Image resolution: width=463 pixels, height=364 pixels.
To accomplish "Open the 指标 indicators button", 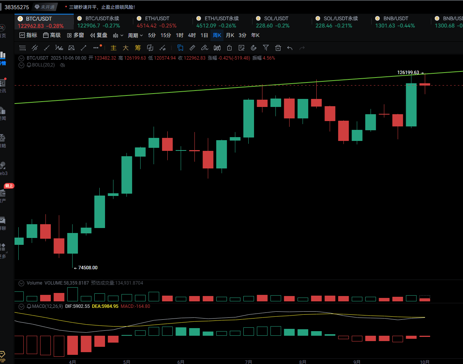I will (x=28, y=35).
